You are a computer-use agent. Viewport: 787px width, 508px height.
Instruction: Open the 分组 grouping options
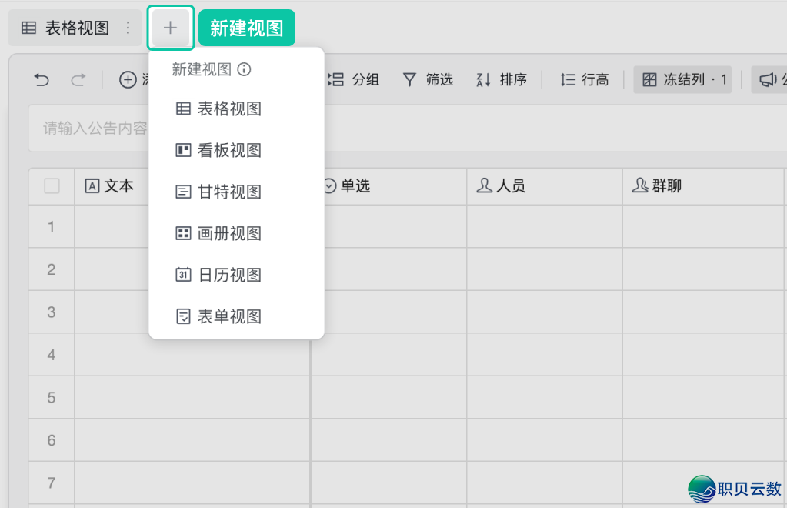pos(354,80)
